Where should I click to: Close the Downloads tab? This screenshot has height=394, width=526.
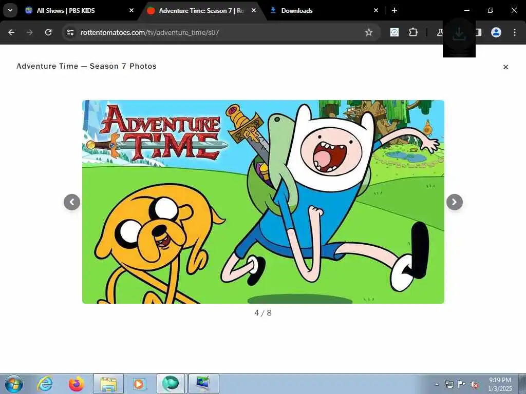376,10
